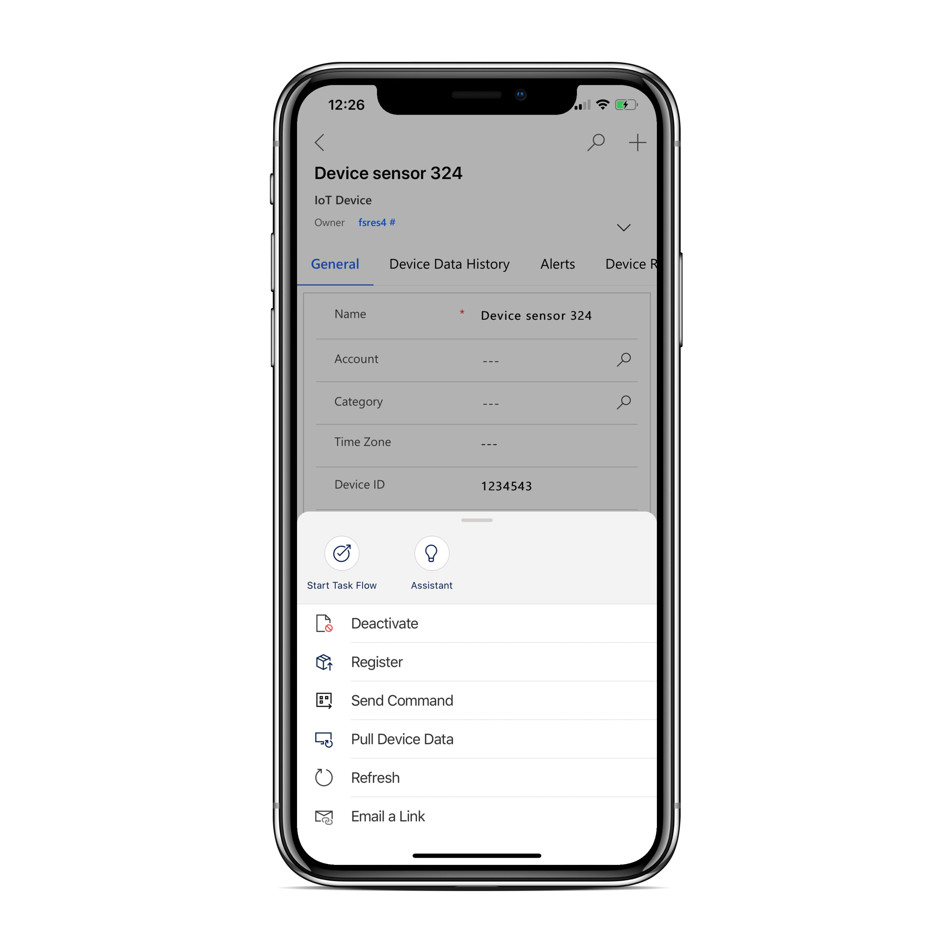The image size is (952, 952).
Task: Click the fsres4 owner link
Action: pos(377,223)
